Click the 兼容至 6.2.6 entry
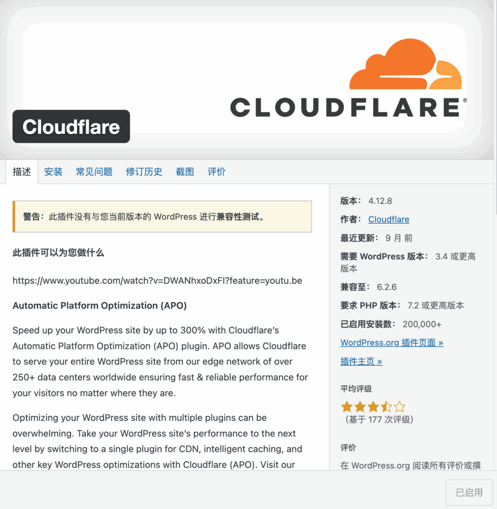497x509 pixels. 368,287
